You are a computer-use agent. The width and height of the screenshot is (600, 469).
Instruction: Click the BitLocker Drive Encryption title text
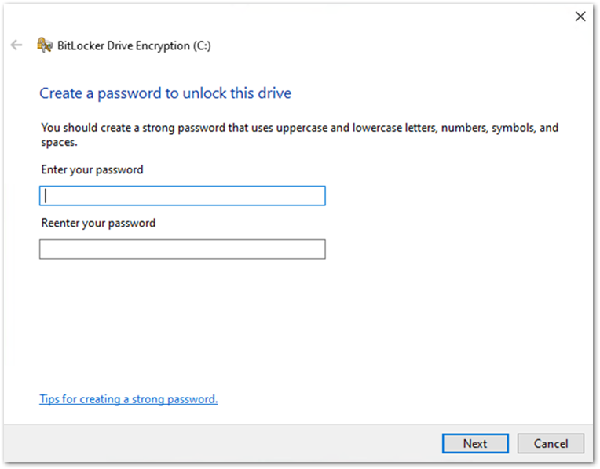tap(123, 45)
